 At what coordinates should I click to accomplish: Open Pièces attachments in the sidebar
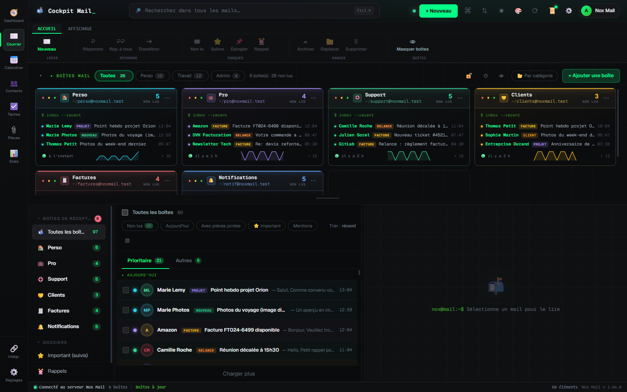pos(14,133)
